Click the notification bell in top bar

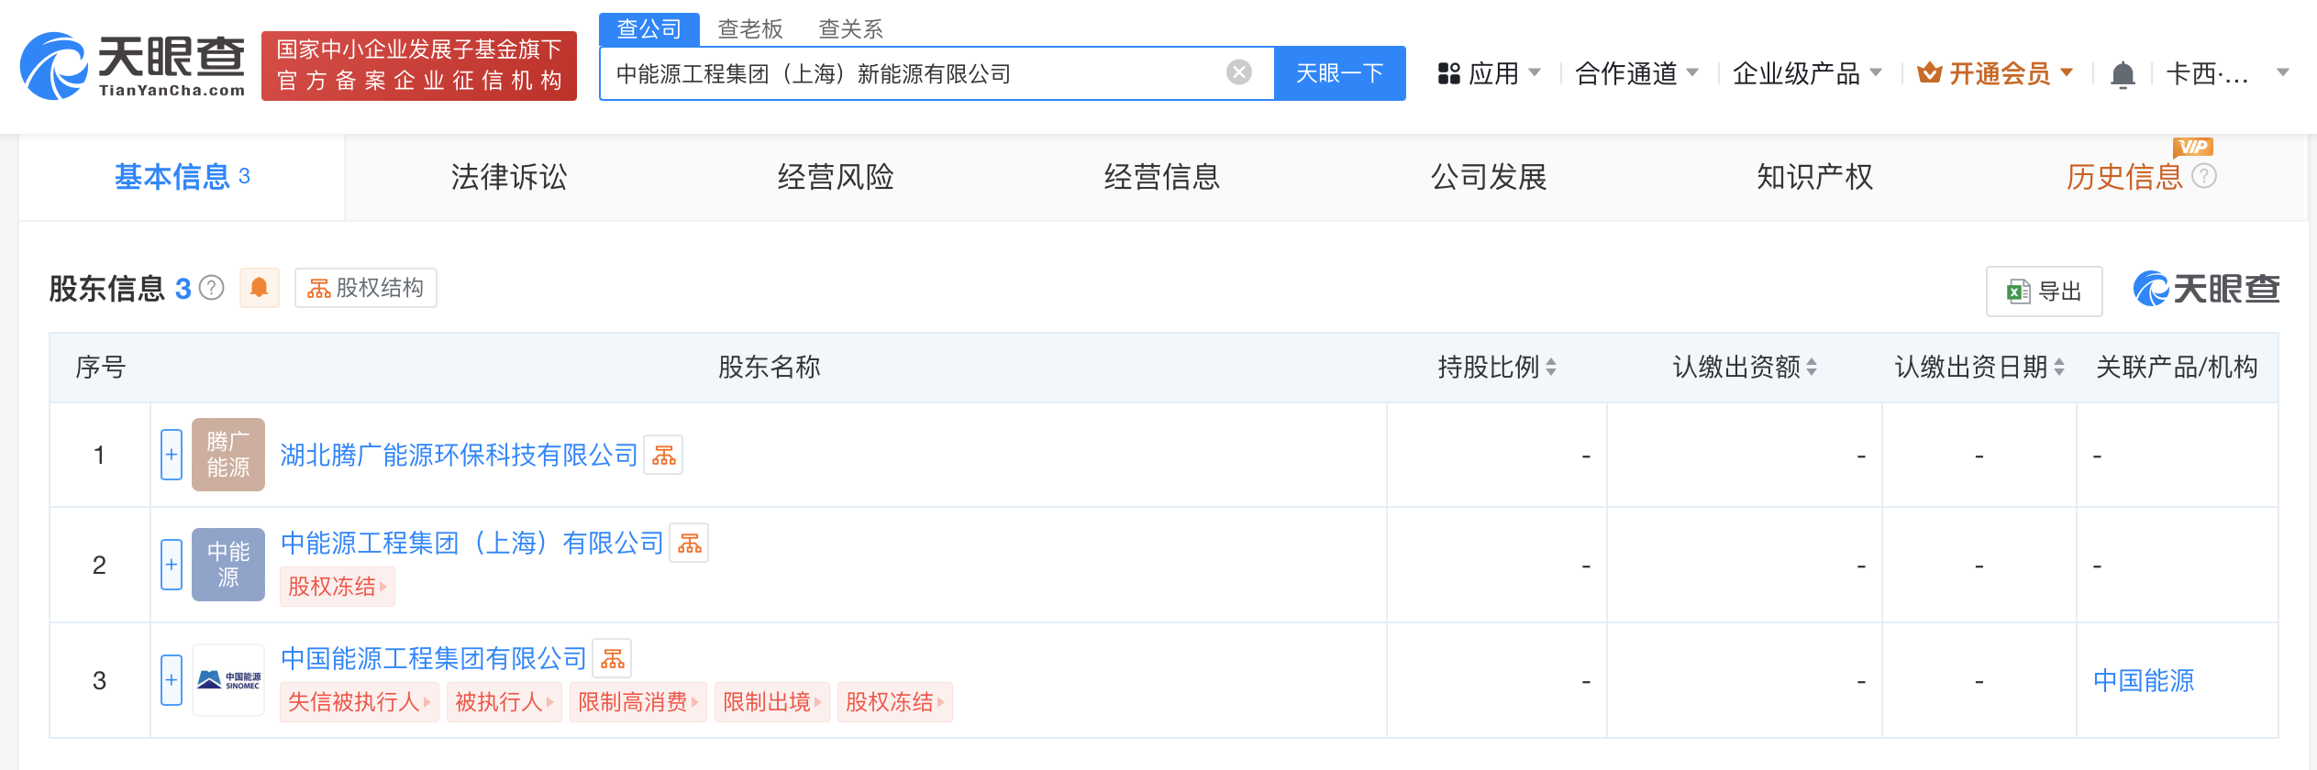click(2123, 73)
